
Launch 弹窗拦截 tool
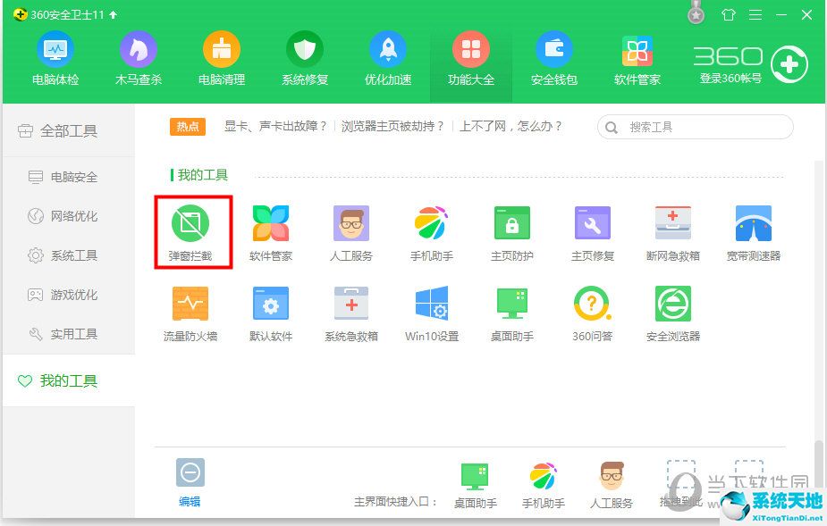click(190, 232)
